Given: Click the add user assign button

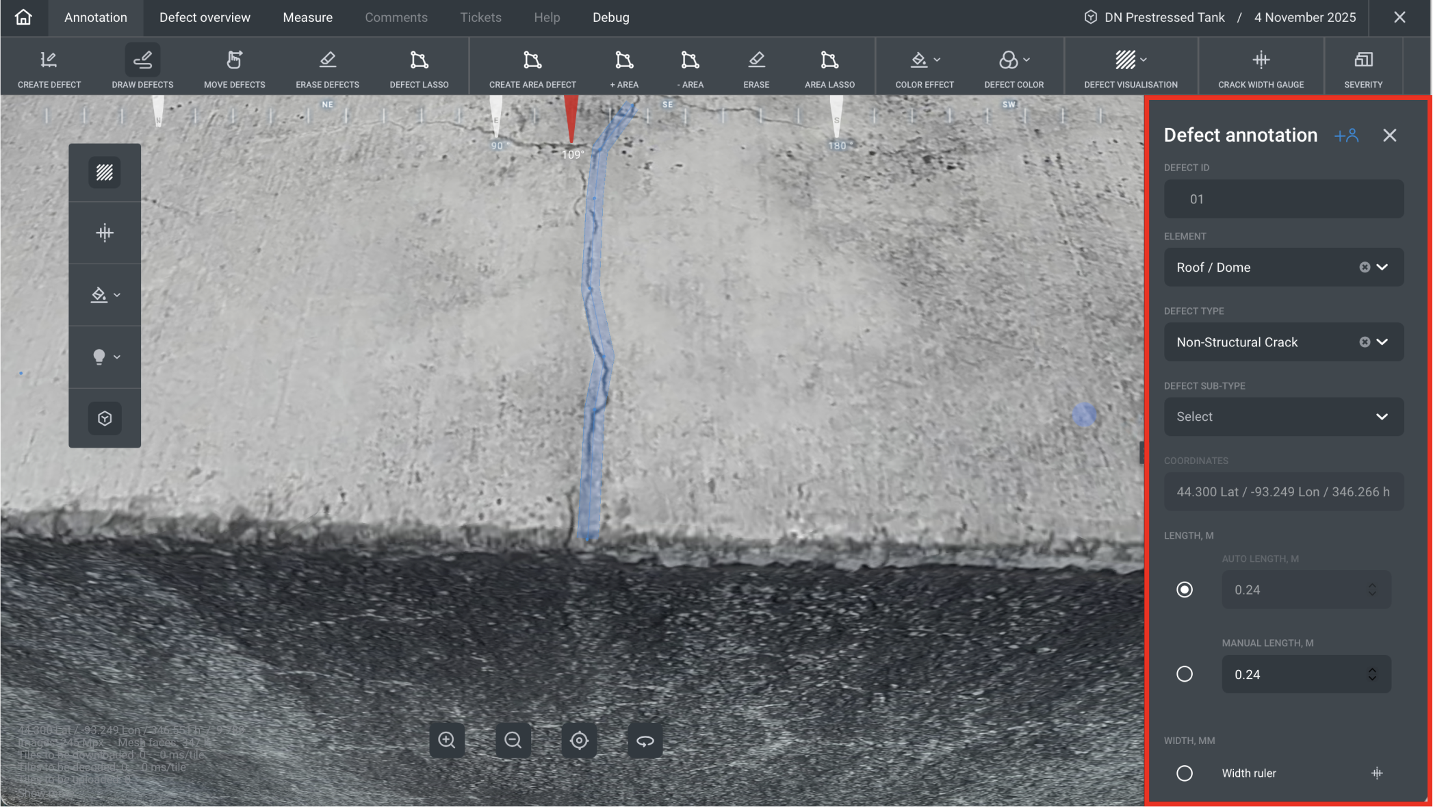Looking at the screenshot, I should (1346, 136).
